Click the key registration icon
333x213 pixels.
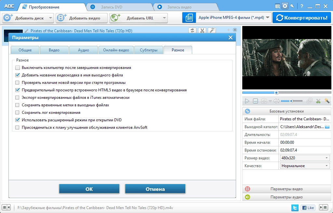tap(292, 6)
